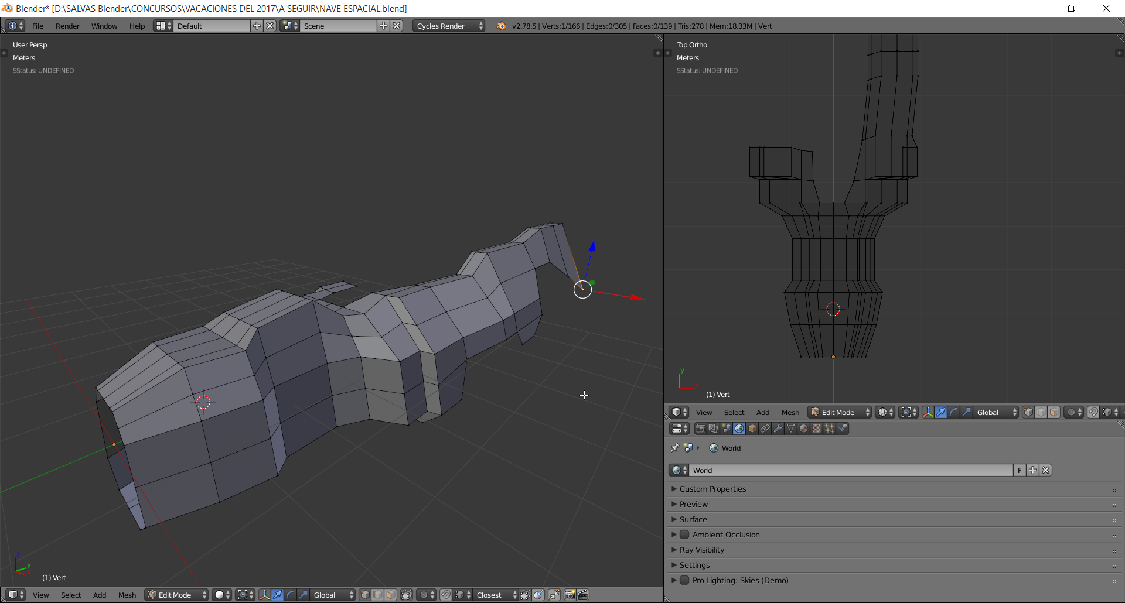Open the viewport shading dropdown in left viewport

221,595
